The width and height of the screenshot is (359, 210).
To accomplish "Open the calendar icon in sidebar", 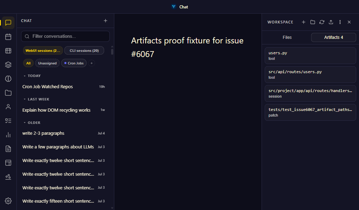I will pyautogui.click(x=8, y=37).
